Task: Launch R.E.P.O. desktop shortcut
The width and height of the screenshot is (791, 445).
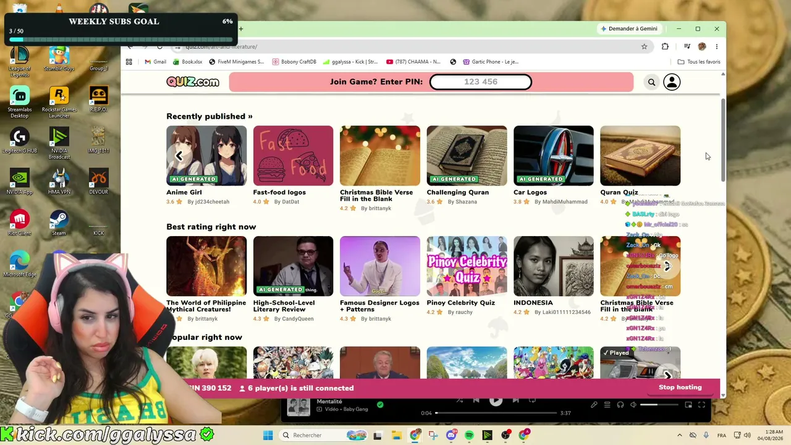Action: [98, 100]
